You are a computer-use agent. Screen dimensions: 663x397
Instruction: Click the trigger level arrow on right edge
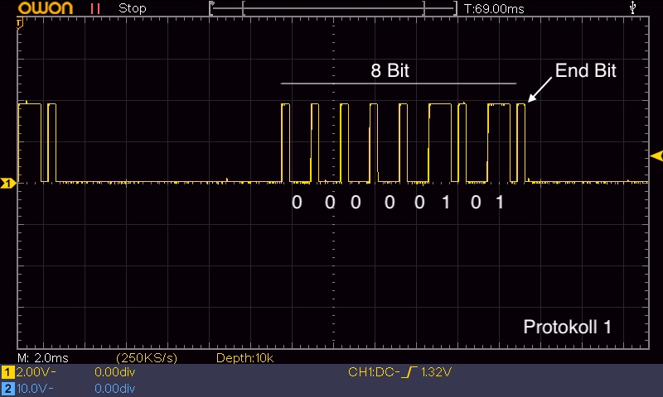656,156
